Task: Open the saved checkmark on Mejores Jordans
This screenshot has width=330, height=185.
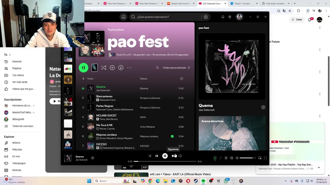Action: pos(172,136)
